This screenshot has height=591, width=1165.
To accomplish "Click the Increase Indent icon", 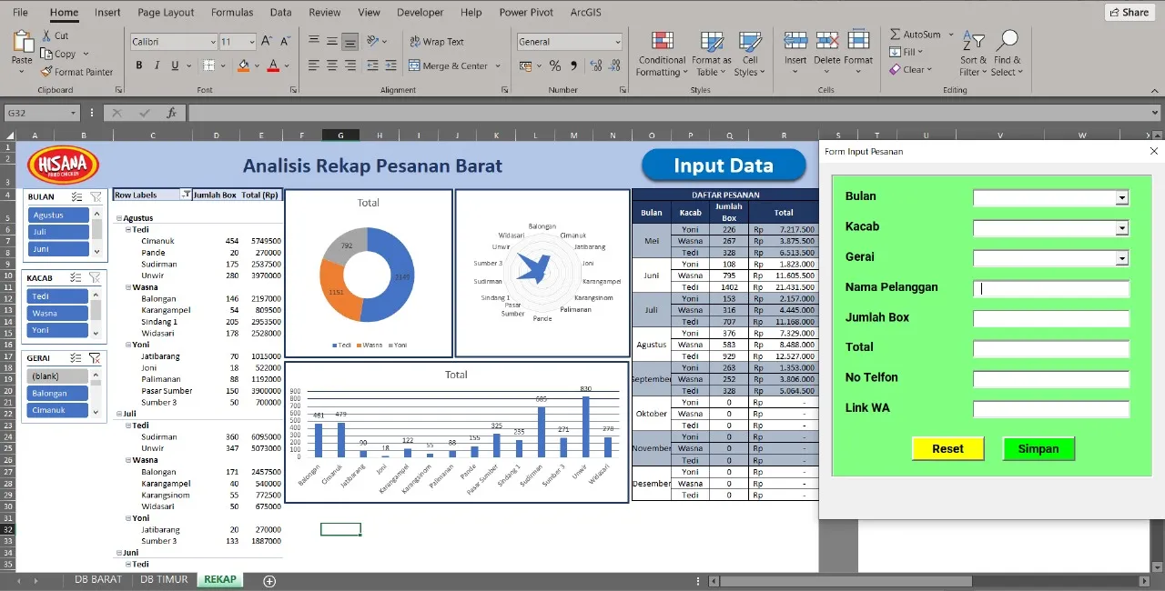I will click(x=390, y=65).
